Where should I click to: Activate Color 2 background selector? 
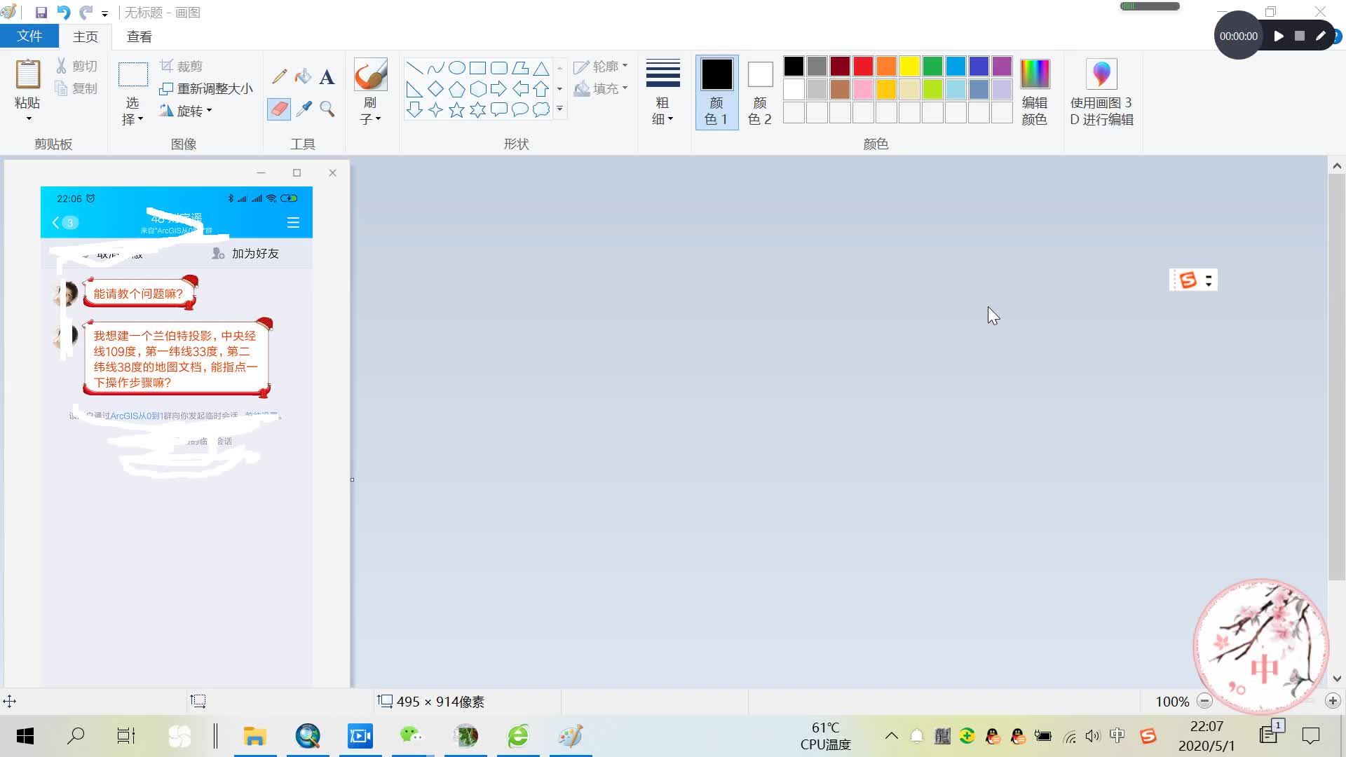pos(760,92)
